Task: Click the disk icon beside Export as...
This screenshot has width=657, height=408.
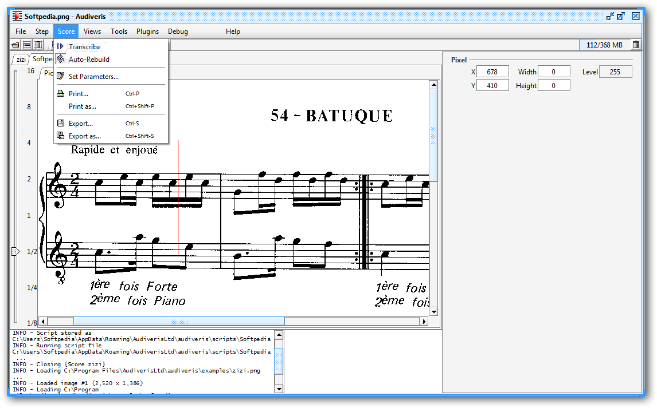Action: [x=61, y=136]
